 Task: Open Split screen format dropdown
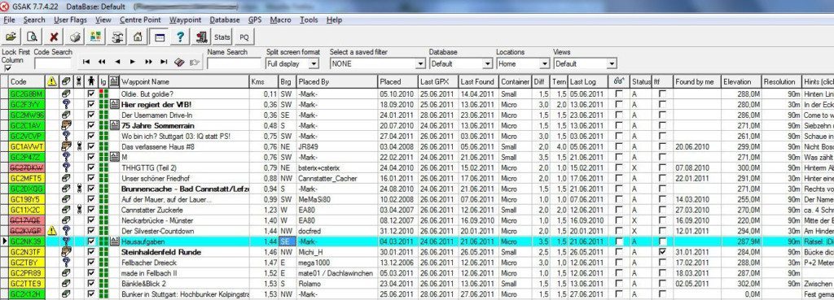tap(314, 63)
